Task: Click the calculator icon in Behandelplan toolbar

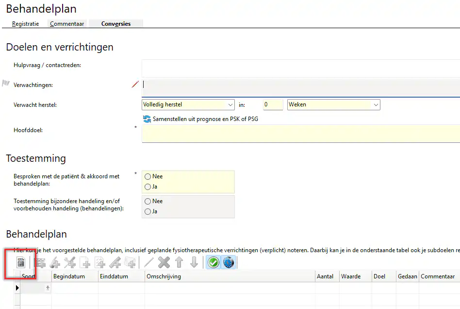Action: [21, 262]
